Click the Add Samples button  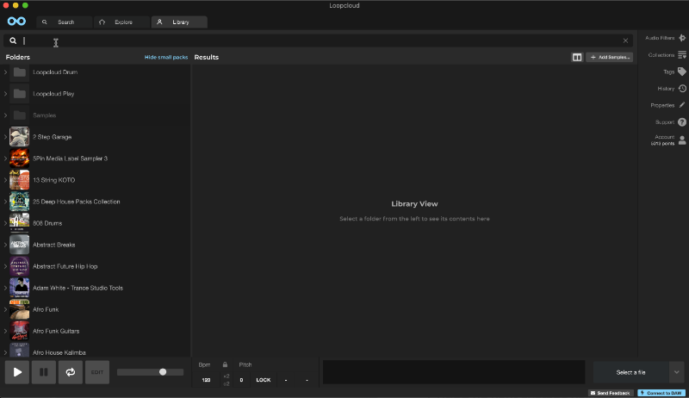click(x=610, y=57)
